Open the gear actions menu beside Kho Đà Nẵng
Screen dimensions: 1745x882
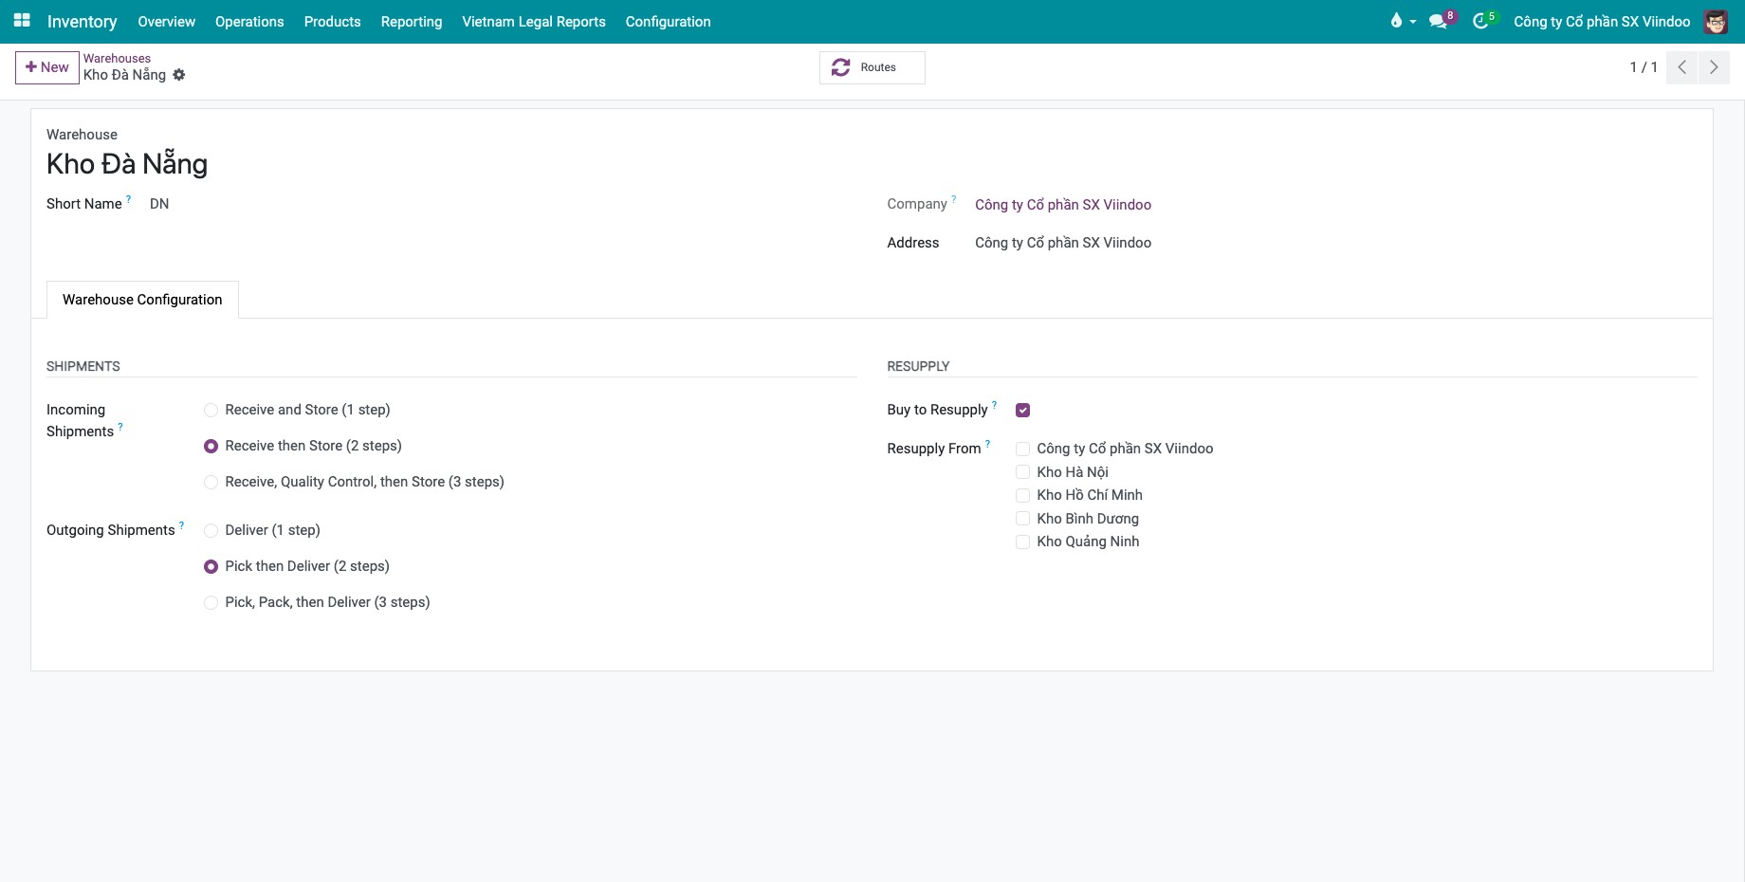click(x=179, y=75)
